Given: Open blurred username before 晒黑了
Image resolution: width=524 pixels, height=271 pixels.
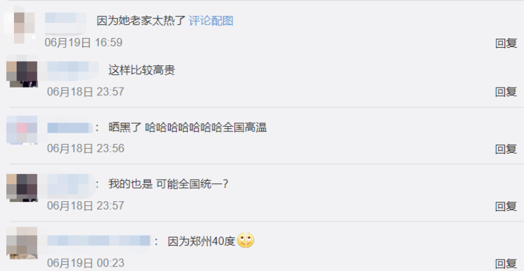Looking at the screenshot, I should coord(69,128).
